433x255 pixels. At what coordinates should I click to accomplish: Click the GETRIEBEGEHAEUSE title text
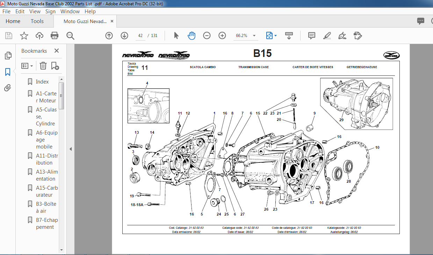tap(362, 67)
